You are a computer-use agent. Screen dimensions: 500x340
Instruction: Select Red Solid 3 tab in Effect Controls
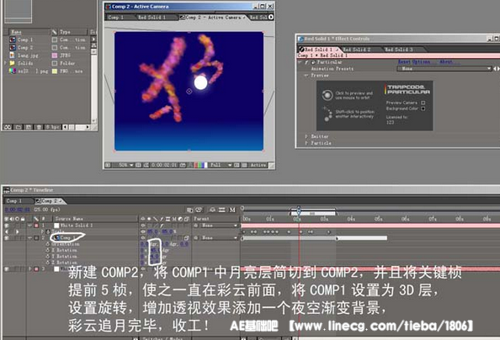tap(399, 50)
